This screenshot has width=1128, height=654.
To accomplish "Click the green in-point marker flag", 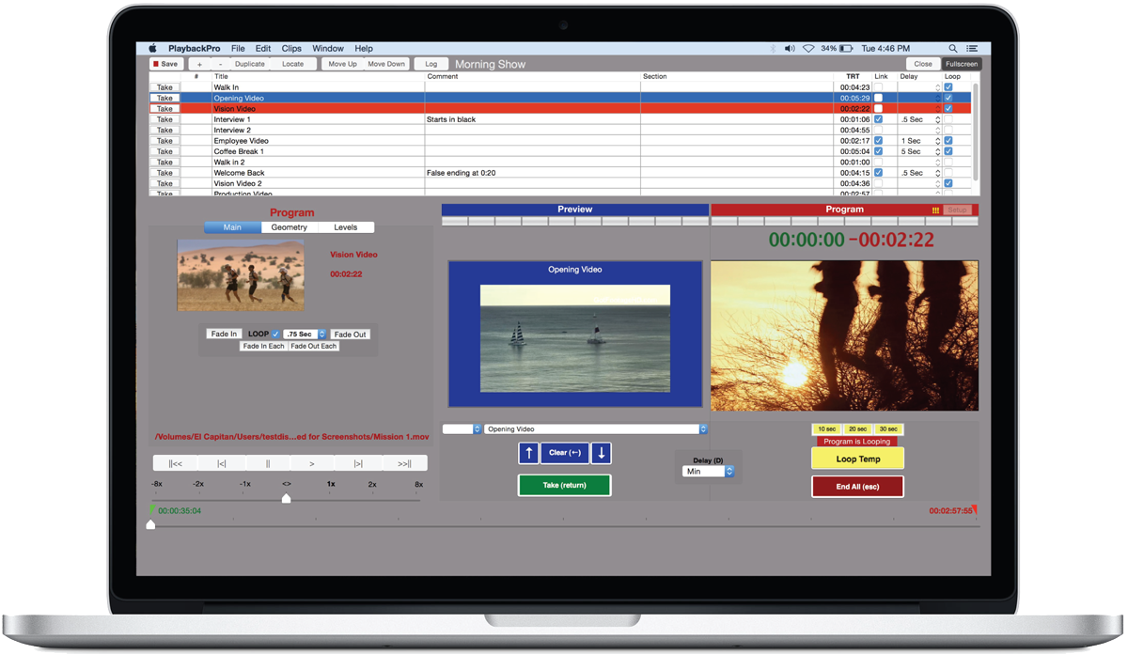I will click(x=151, y=509).
